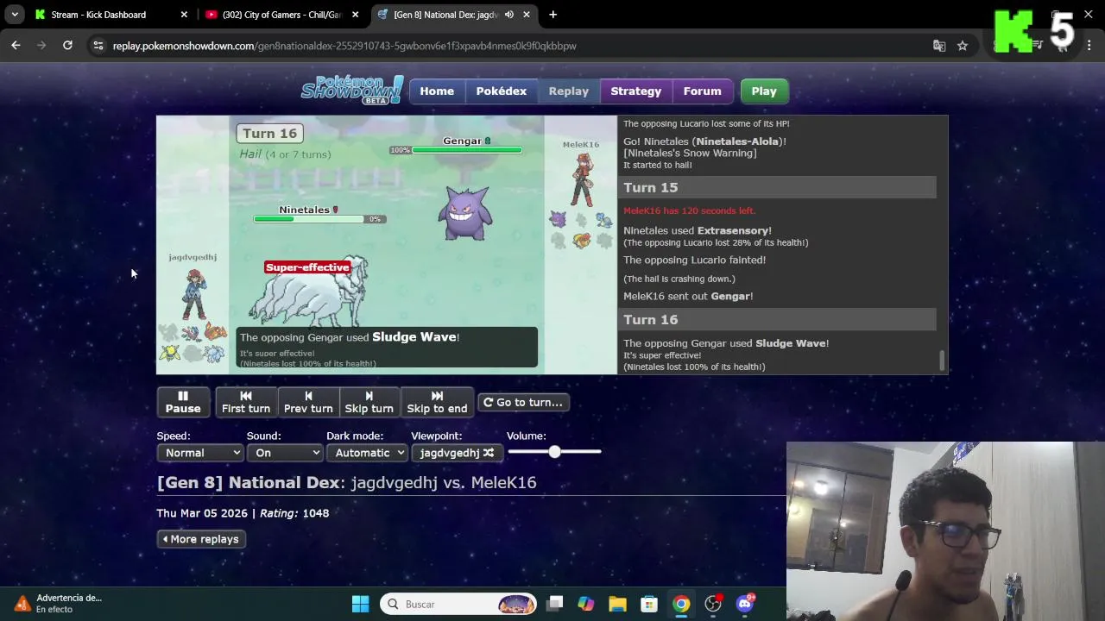Open Discord from taskbar
This screenshot has height=621, width=1105.
(745, 604)
